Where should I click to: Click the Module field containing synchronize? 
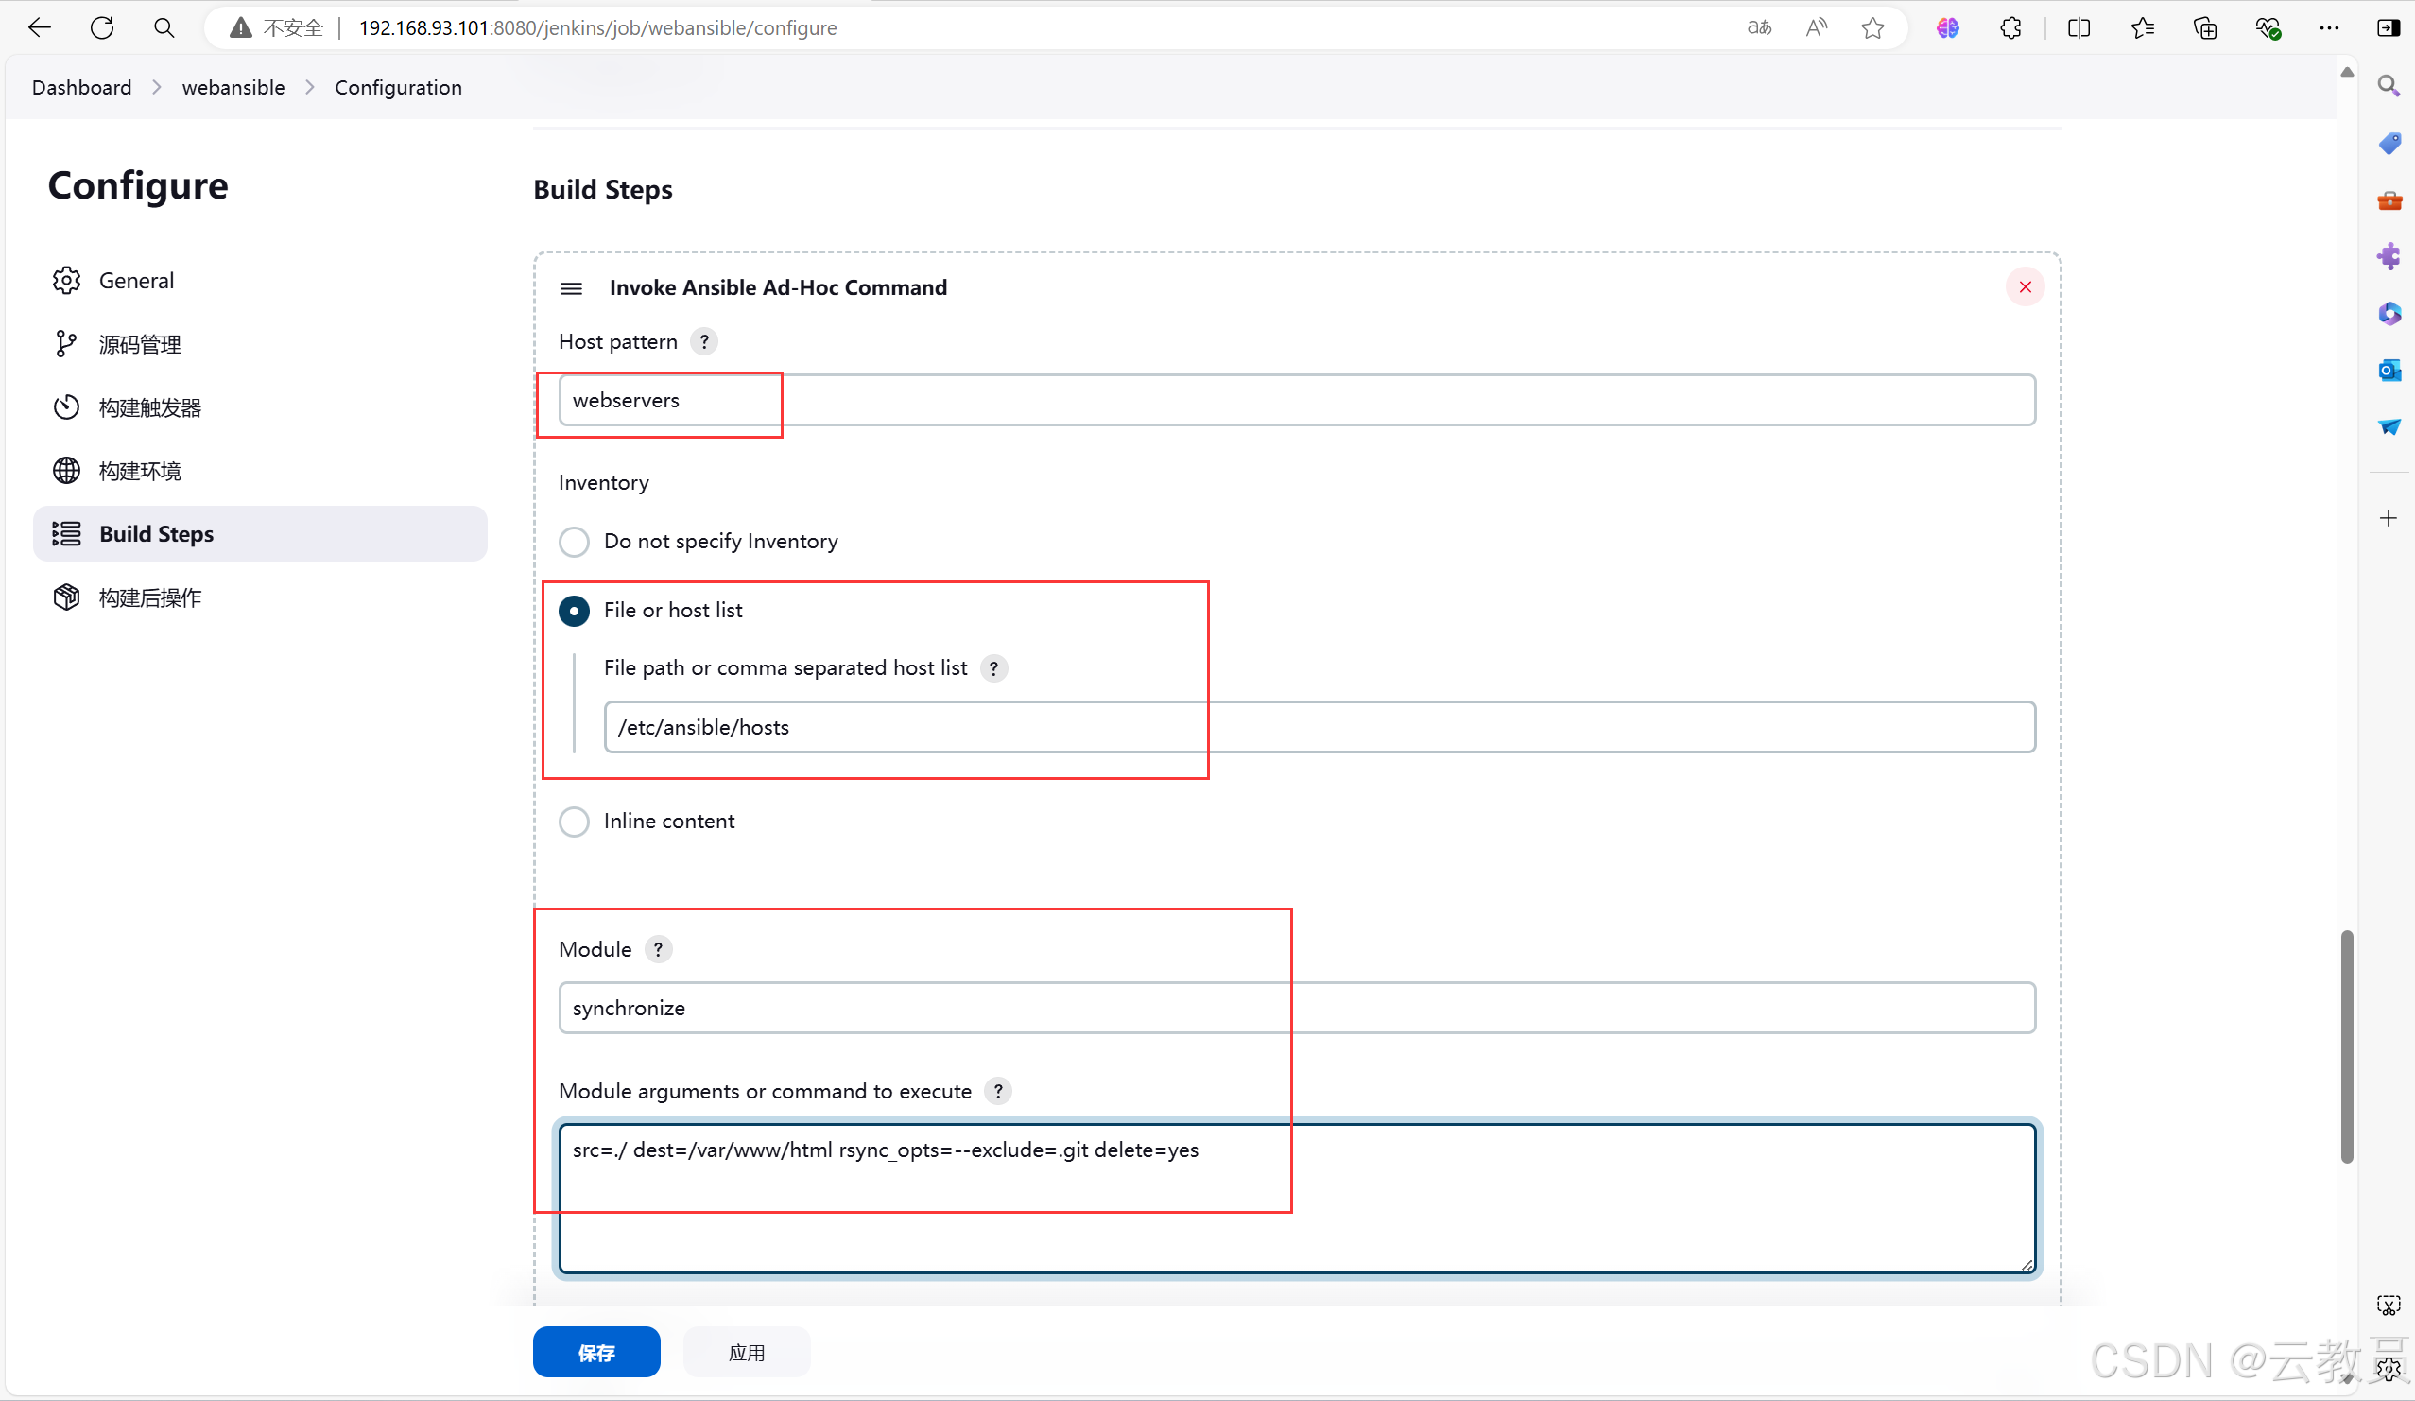[1297, 1008]
